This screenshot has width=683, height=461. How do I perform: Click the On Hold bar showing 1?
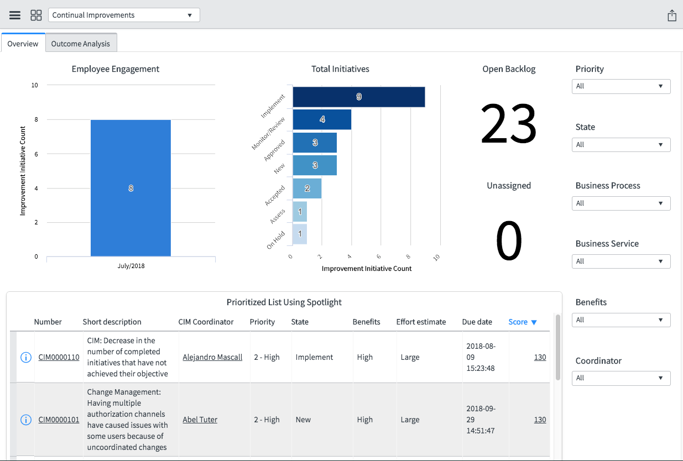pos(300,234)
